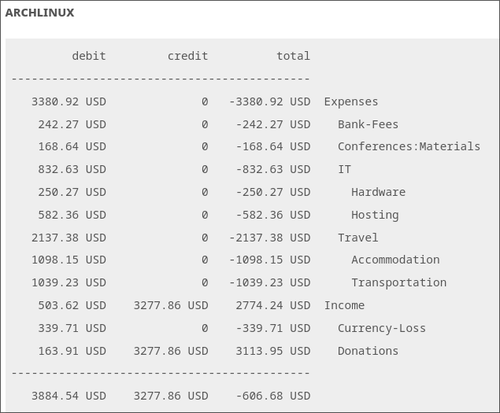Click the Travel account label
The height and width of the screenshot is (413, 500).
click(357, 238)
